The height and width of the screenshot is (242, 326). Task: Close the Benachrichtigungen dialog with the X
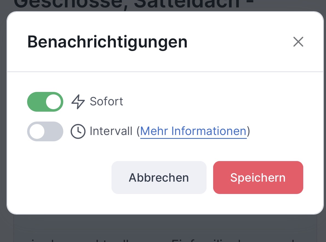[x=298, y=42]
